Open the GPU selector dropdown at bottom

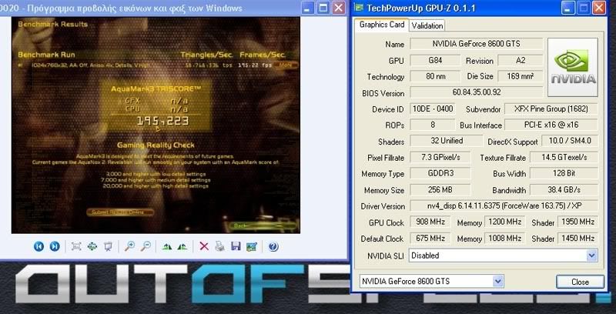pyautogui.click(x=497, y=282)
